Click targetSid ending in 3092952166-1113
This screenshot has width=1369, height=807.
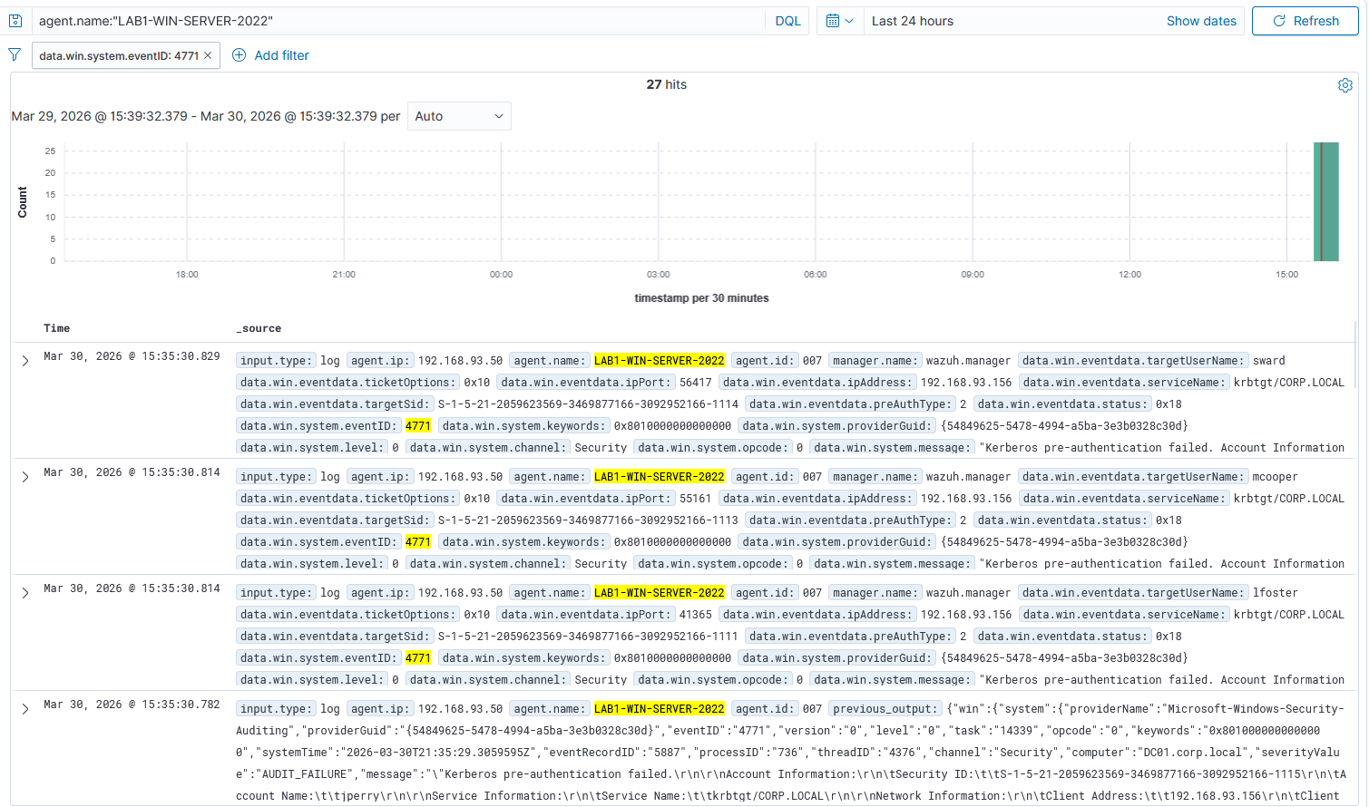588,520
